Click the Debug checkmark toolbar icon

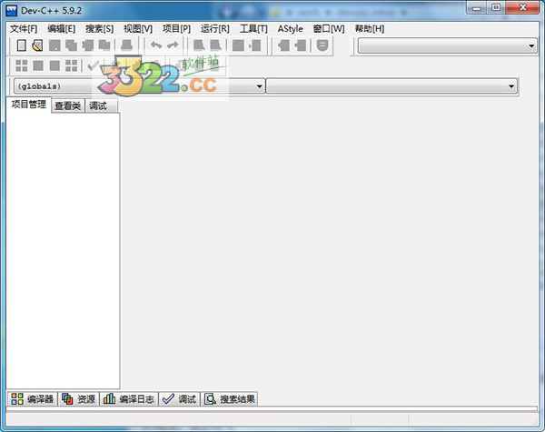(x=94, y=65)
